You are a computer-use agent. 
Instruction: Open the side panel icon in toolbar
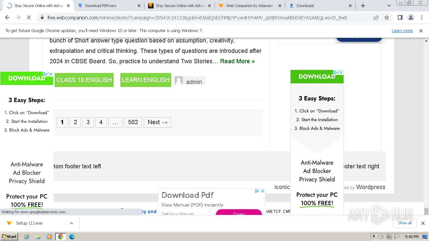click(400, 18)
